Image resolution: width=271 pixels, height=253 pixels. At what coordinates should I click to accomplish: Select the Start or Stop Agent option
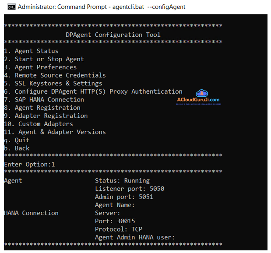[x=44, y=59]
